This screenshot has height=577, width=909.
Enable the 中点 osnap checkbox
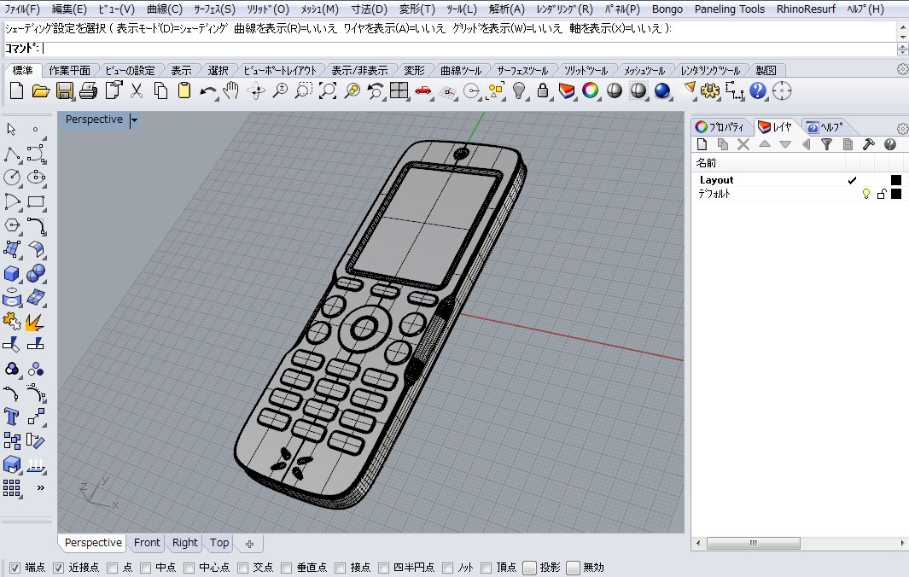145,568
